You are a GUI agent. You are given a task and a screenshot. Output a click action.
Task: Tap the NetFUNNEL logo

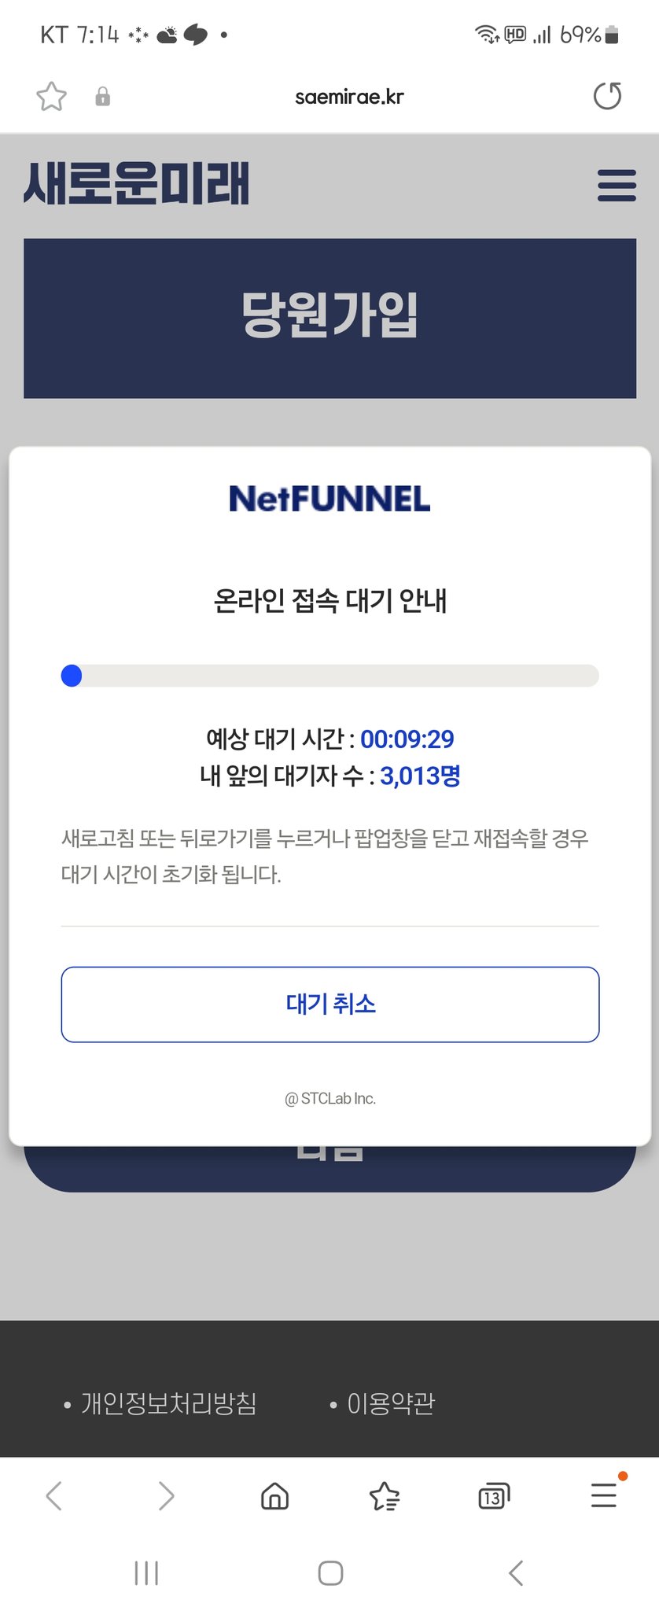point(329,499)
